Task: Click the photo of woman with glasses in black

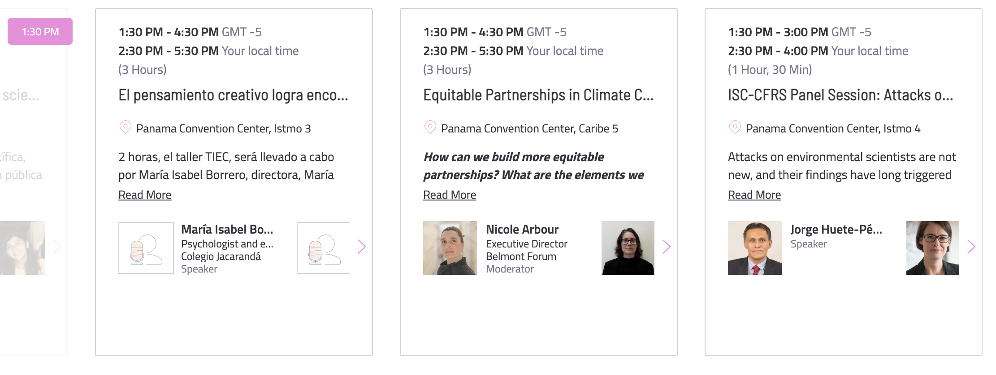Action: coord(628,248)
